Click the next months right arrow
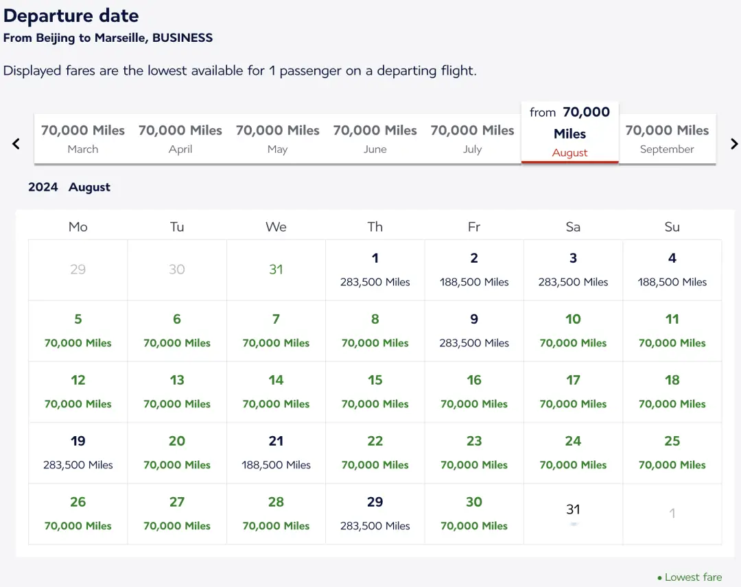 [x=733, y=144]
